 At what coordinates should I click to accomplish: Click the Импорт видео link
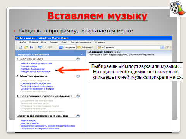click(29, 66)
